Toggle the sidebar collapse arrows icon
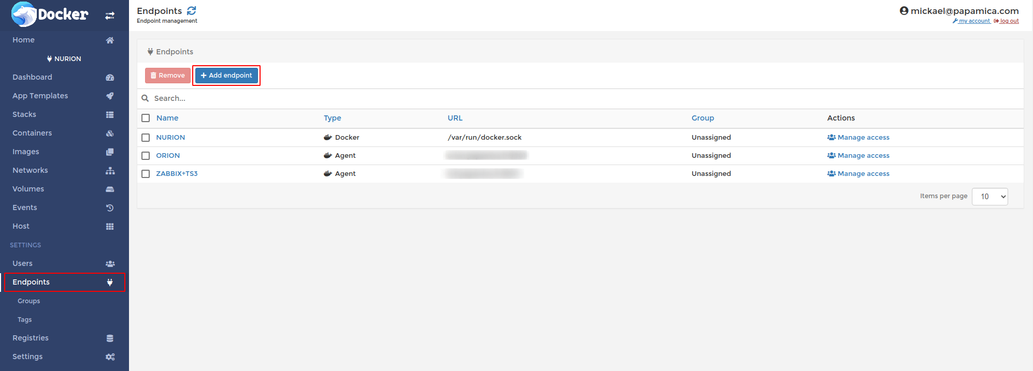Screen dimensions: 1033x371 pyautogui.click(x=110, y=16)
